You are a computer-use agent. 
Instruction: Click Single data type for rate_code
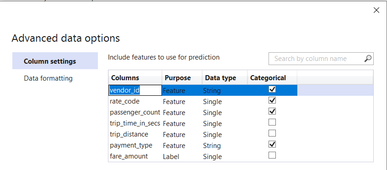(x=212, y=102)
